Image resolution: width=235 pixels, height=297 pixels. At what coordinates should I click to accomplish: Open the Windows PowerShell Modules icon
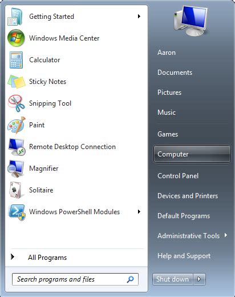point(17,212)
